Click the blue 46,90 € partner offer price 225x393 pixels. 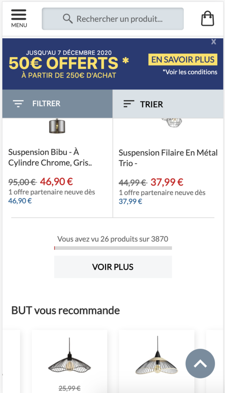(20, 201)
